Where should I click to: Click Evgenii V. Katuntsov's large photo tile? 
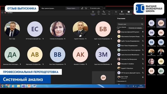pyautogui.click(x=80, y=29)
